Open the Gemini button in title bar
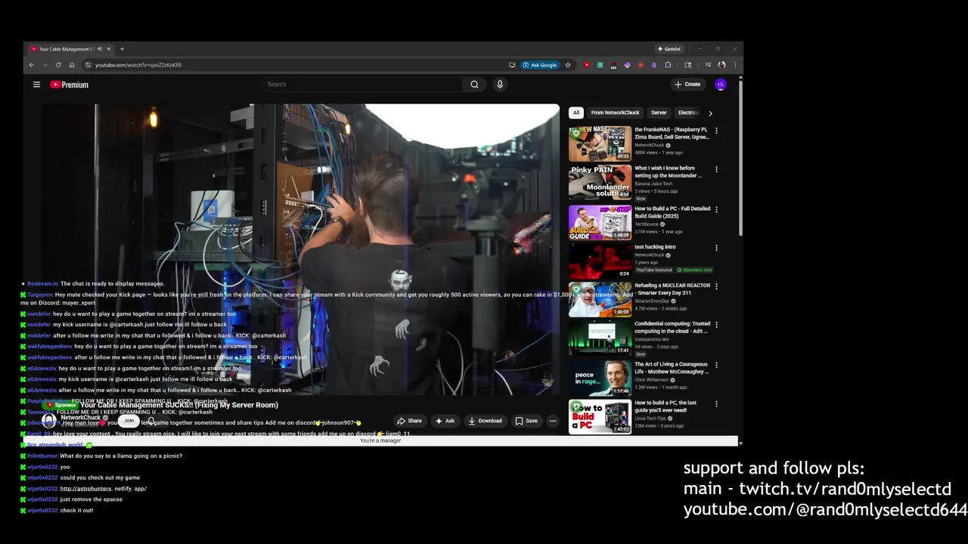 [x=669, y=49]
